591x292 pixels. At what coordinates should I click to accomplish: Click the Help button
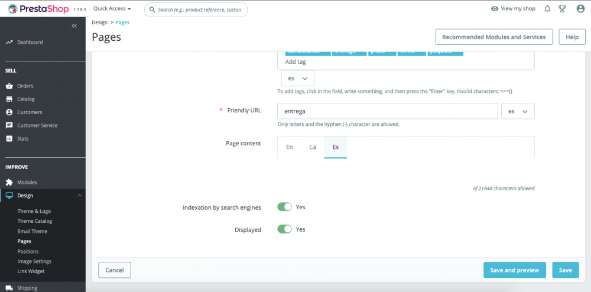coord(571,37)
